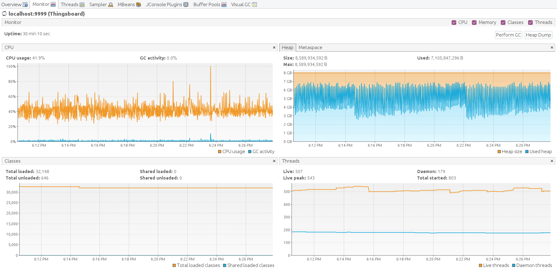Close the Threads graph panel
The height and width of the screenshot is (270, 557).
[x=552, y=161]
